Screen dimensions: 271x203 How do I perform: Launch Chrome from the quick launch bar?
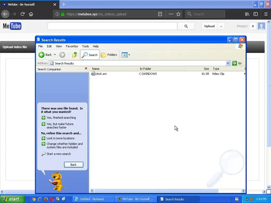34,199
